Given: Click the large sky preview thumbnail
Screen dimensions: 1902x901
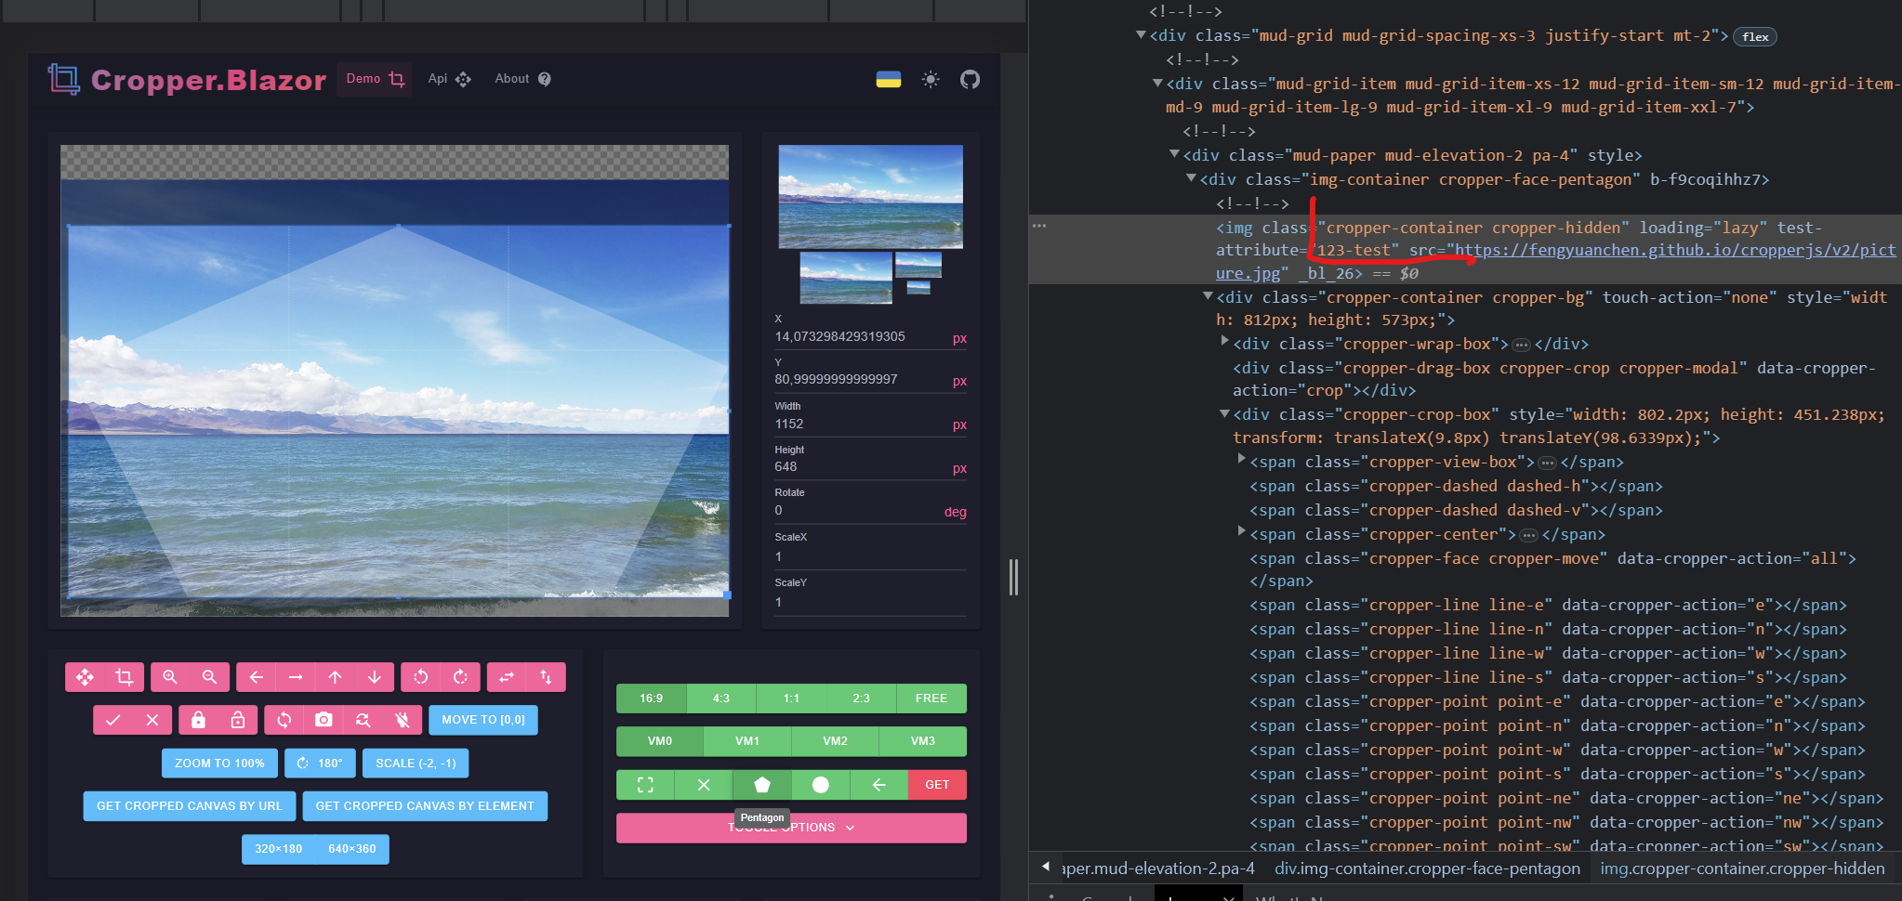Looking at the screenshot, I should pos(870,196).
